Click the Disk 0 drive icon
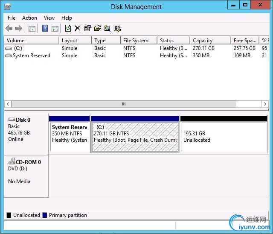Viewport: 273px width, 234px height. tap(12, 119)
